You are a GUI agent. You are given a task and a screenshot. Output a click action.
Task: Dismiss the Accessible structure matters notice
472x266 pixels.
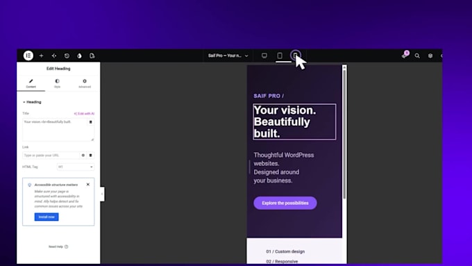[88, 184]
